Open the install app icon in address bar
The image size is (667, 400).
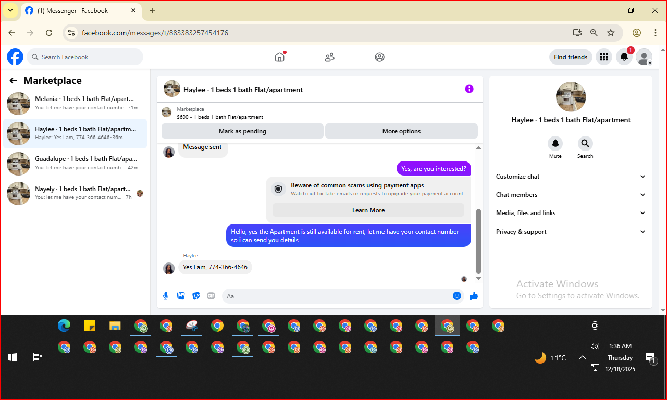pyautogui.click(x=577, y=33)
